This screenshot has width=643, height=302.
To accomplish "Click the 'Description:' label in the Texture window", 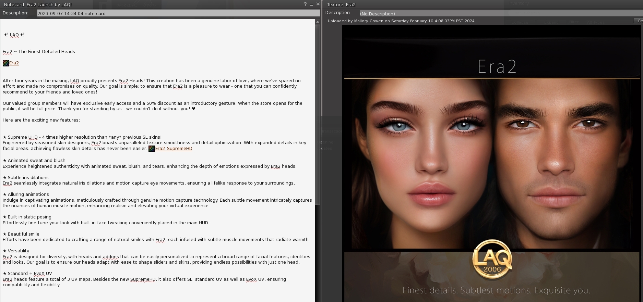I will tap(338, 13).
